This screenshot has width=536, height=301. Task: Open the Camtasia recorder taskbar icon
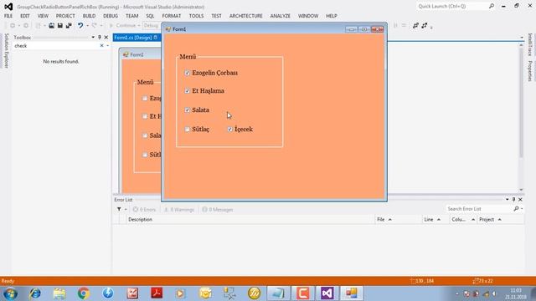pos(302,293)
